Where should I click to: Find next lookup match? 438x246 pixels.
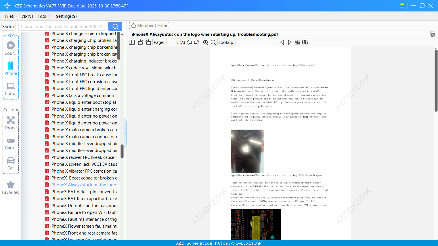pyautogui.click(x=290, y=42)
